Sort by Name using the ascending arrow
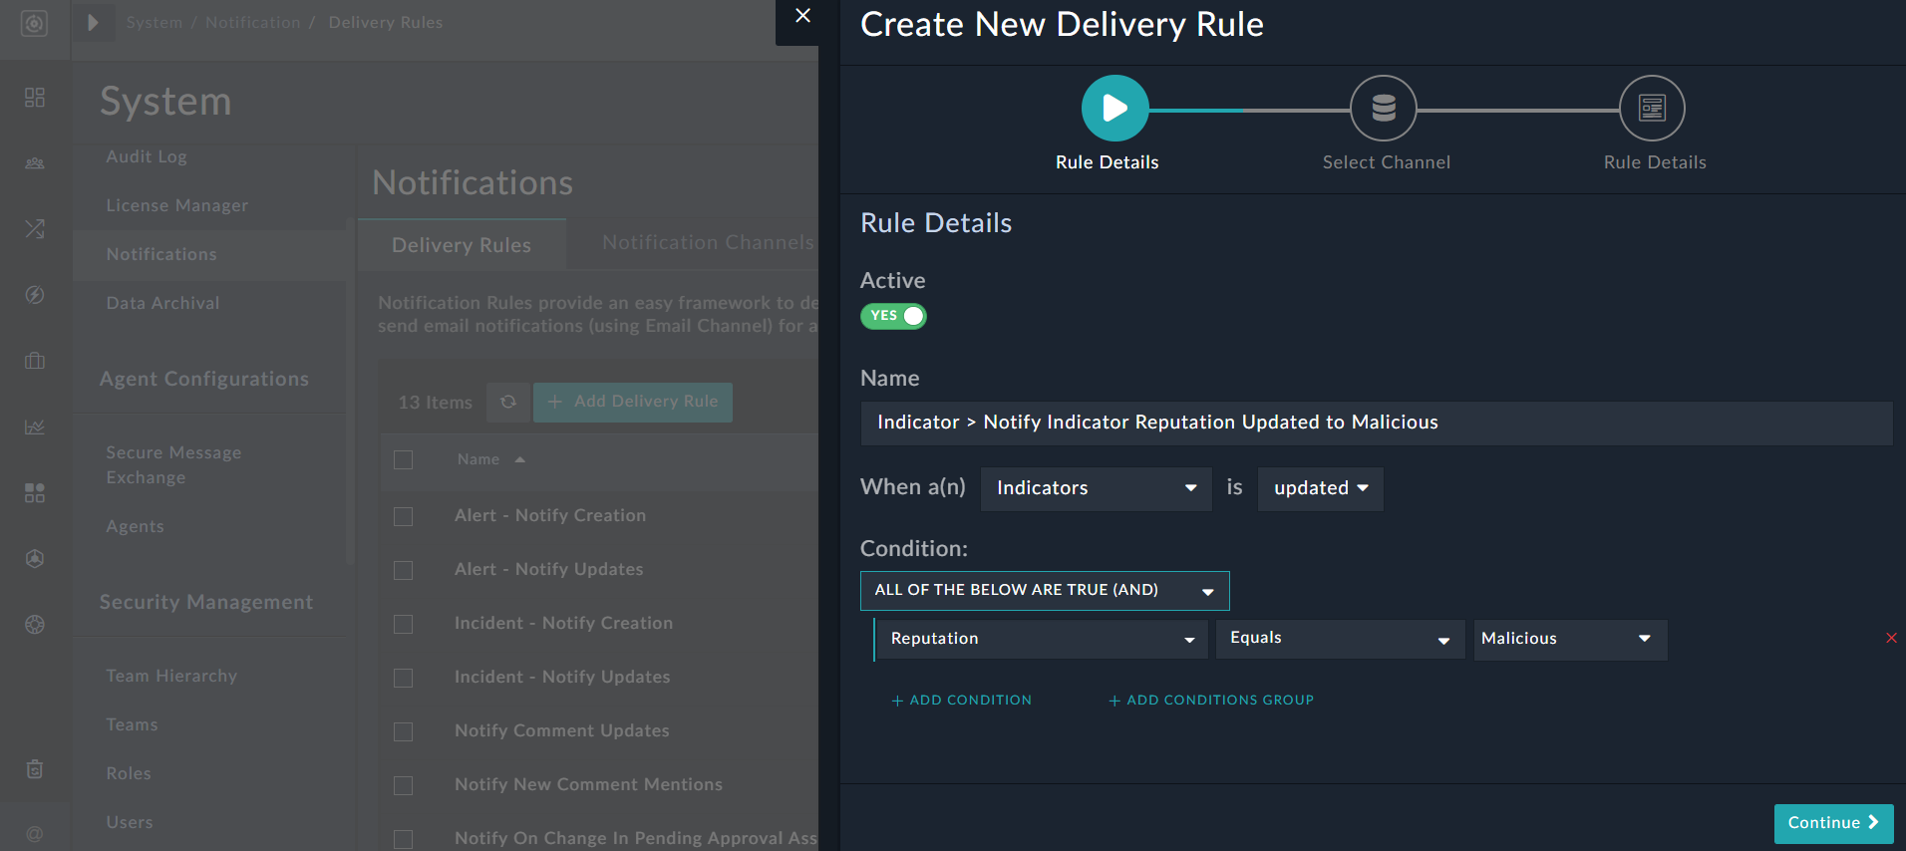 click(520, 459)
